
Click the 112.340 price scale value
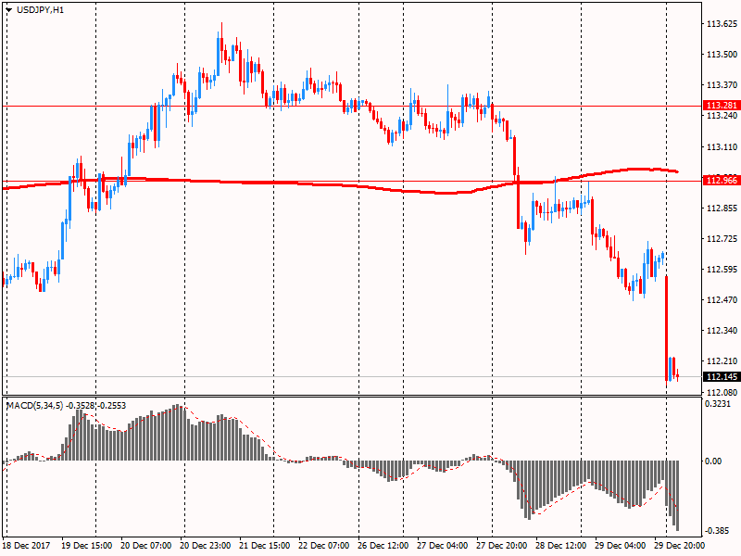point(722,331)
